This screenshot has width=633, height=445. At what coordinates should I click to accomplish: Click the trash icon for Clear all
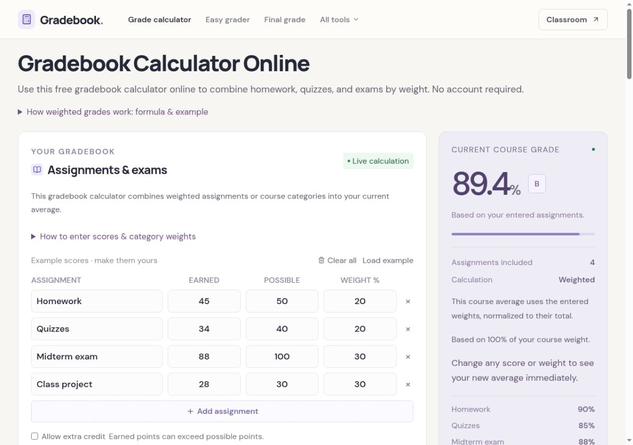321,260
